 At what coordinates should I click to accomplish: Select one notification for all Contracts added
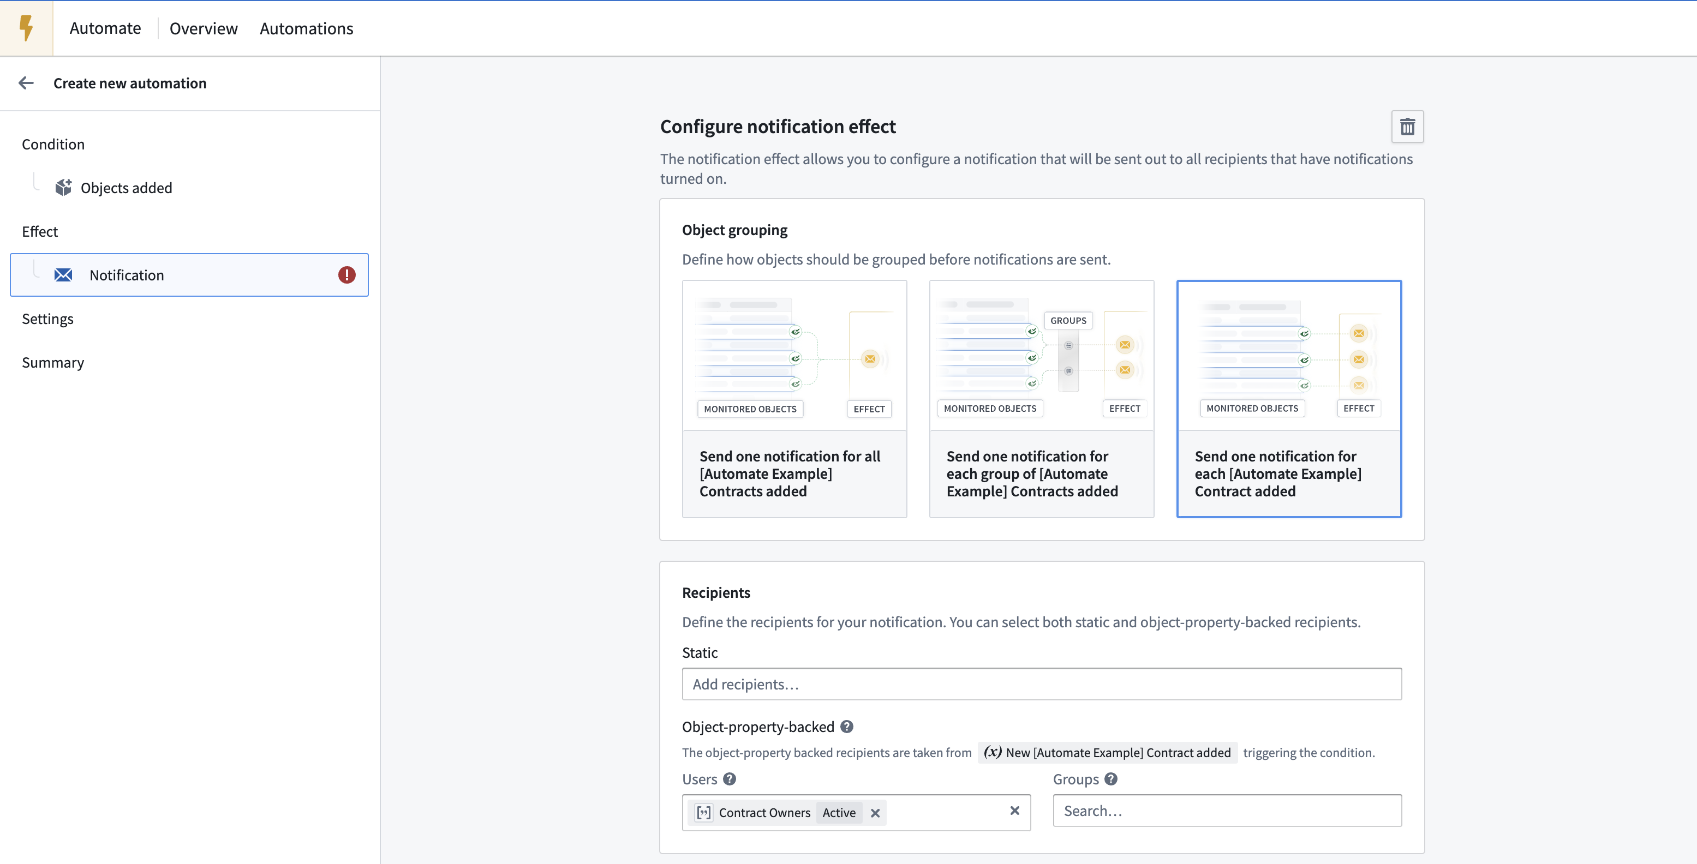point(794,399)
